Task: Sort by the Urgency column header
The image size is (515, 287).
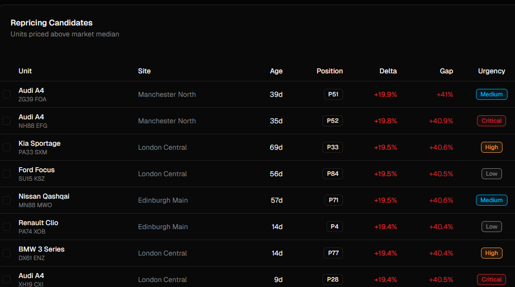Action: pyautogui.click(x=491, y=71)
